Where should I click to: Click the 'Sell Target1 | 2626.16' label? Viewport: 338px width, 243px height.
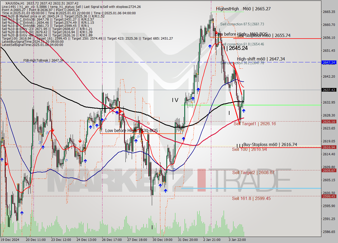[x=255, y=124]
